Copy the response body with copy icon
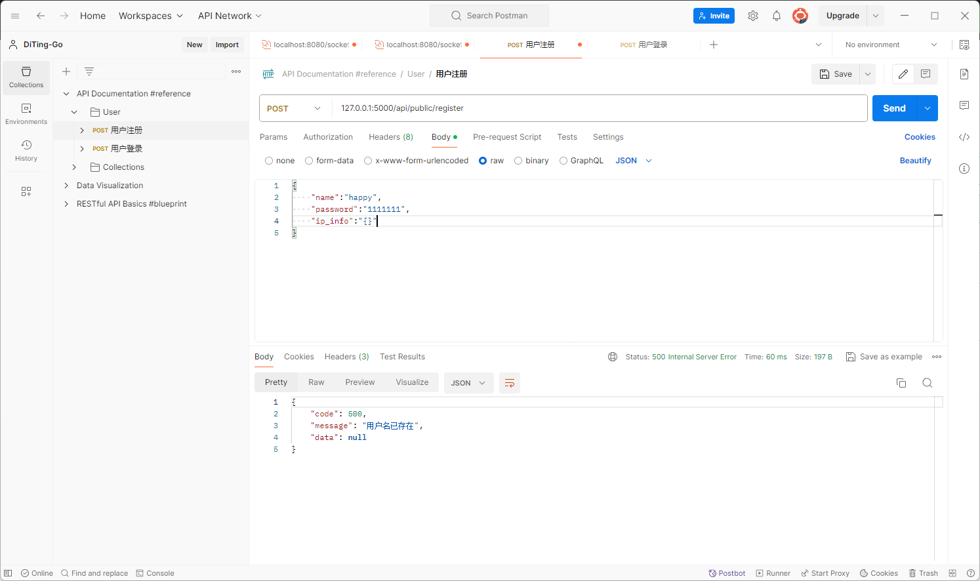The width and height of the screenshot is (980, 581). (901, 383)
